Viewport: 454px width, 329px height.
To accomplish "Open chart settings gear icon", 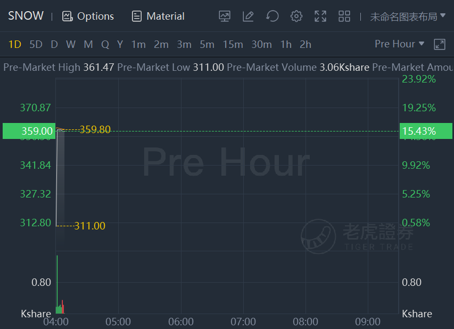I will [296, 16].
